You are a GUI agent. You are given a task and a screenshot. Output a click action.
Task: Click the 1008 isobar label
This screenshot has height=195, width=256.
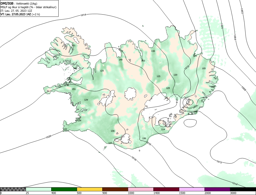click(x=243, y=88)
